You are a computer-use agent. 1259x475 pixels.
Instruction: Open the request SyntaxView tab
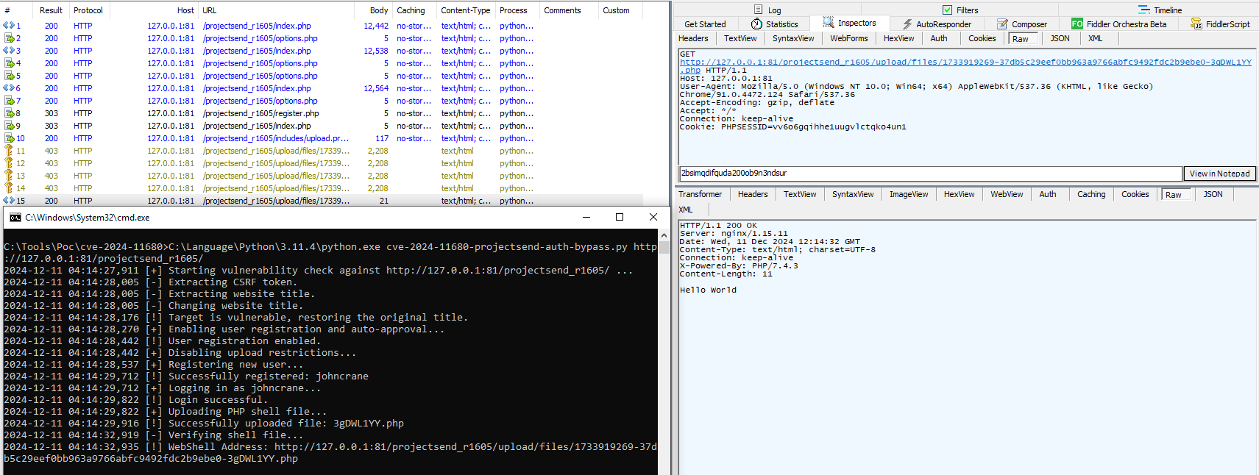click(x=793, y=38)
